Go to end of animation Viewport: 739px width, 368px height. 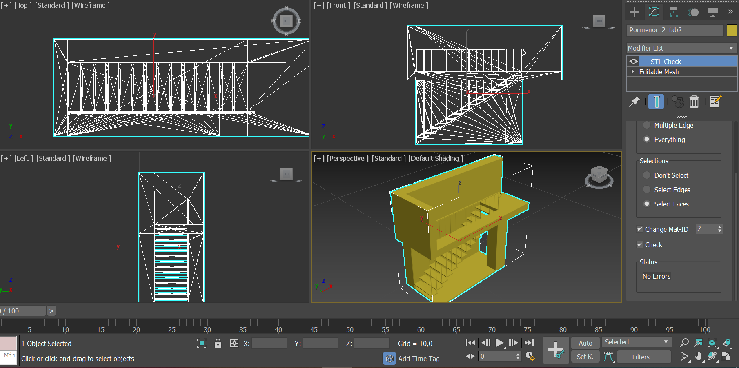click(529, 343)
